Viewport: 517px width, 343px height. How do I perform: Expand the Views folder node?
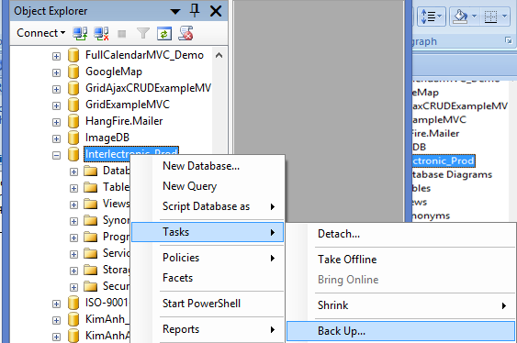[73, 205]
